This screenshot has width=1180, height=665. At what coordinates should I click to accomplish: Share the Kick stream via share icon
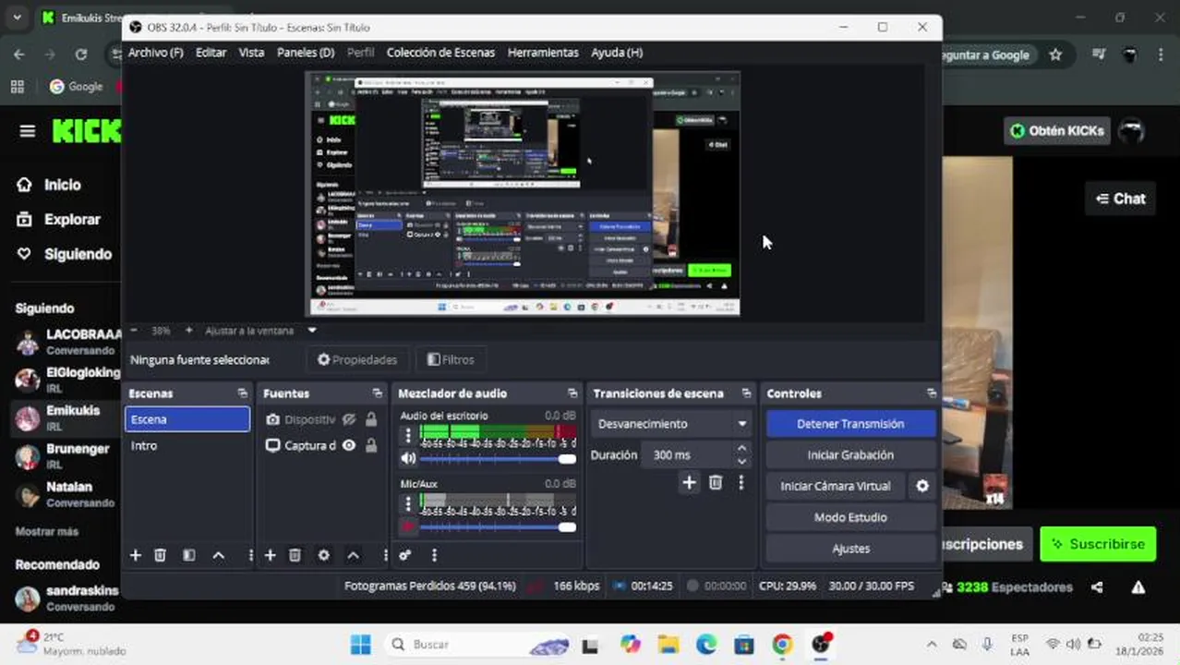click(1097, 587)
